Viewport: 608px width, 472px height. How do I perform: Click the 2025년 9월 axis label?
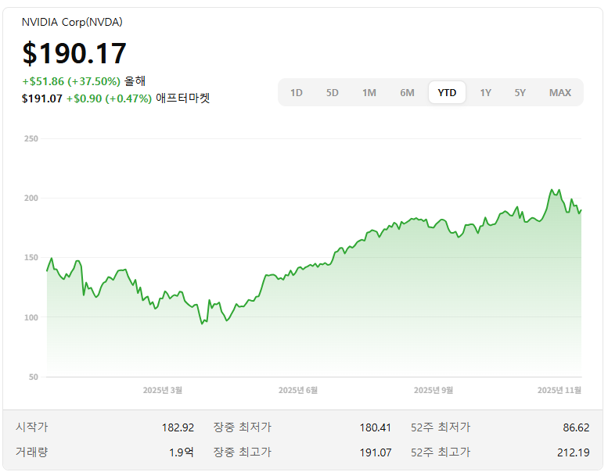(434, 390)
